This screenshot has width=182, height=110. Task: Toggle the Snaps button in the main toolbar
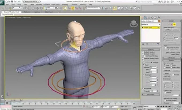(x=69, y=8)
